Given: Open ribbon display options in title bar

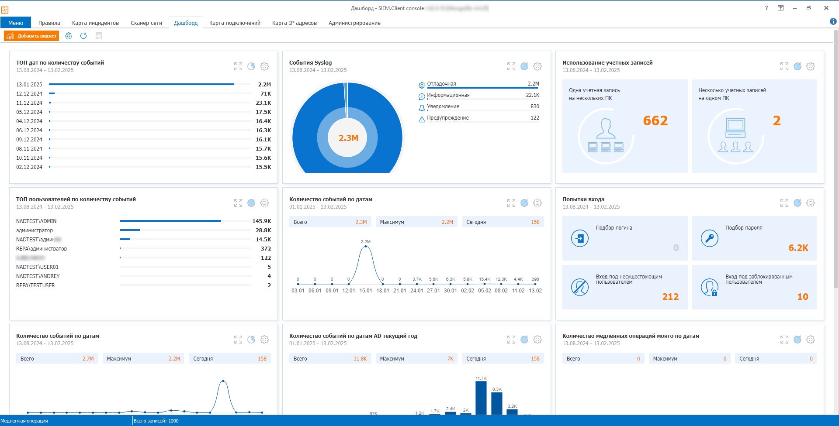Looking at the screenshot, I should (x=780, y=8).
